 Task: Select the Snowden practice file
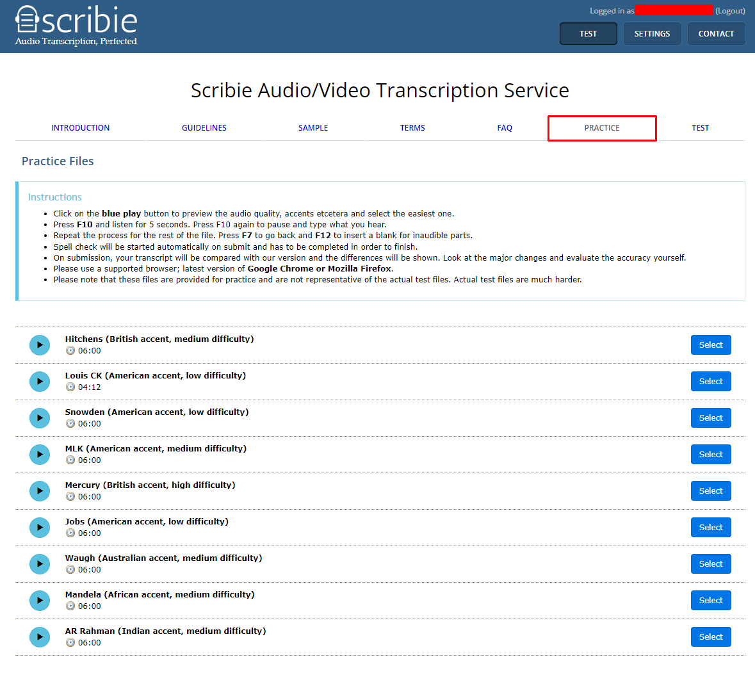[x=711, y=418]
